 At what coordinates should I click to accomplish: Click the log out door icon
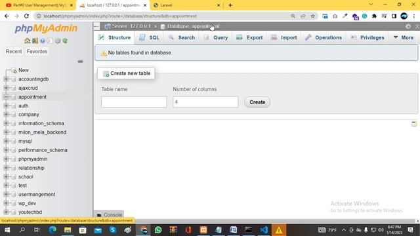(x=35, y=41)
